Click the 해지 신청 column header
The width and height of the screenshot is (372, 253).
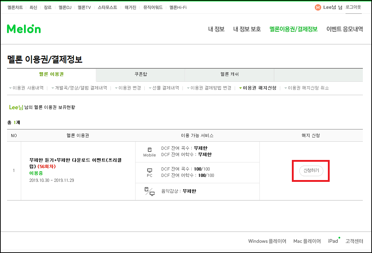[311, 136]
